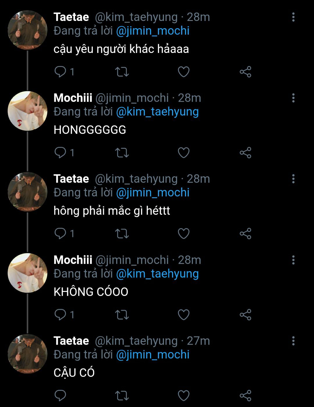Screen dimensions: 314x407
Task: Share the "hông phải mắc gì héttt" tweet
Action: [245, 234]
